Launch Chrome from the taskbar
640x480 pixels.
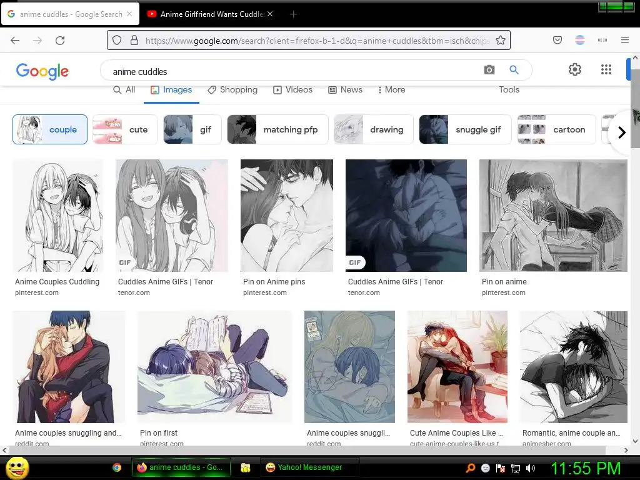[117, 467]
